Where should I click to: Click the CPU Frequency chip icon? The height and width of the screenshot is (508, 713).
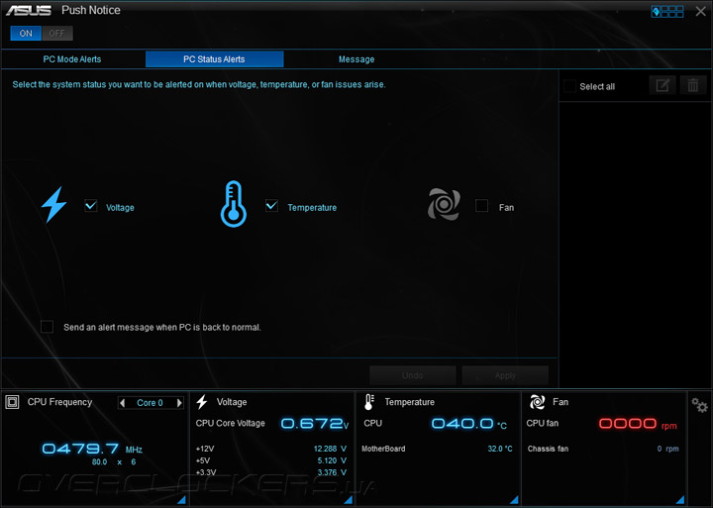(12, 402)
